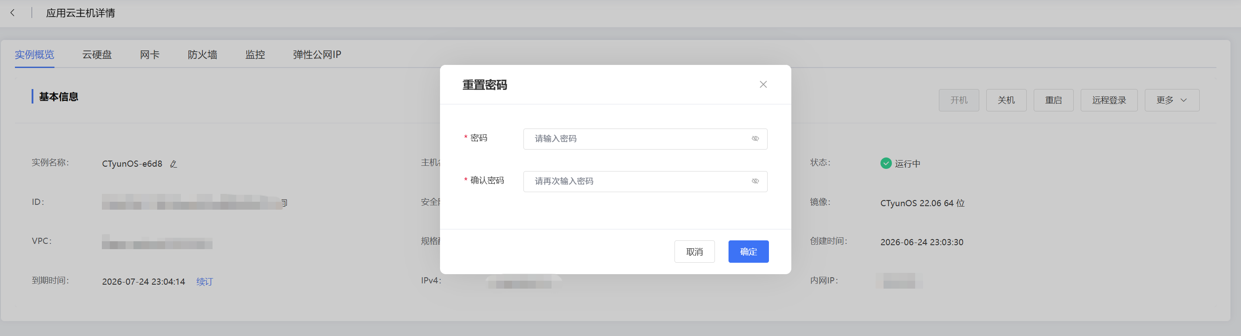Open the 网卡 tab
The height and width of the screenshot is (336, 1241).
[150, 54]
